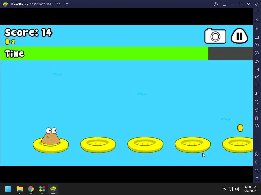This screenshot has width=261, height=195.
Task: Show recent apps from sidebar bottom
Action: click(257, 178)
